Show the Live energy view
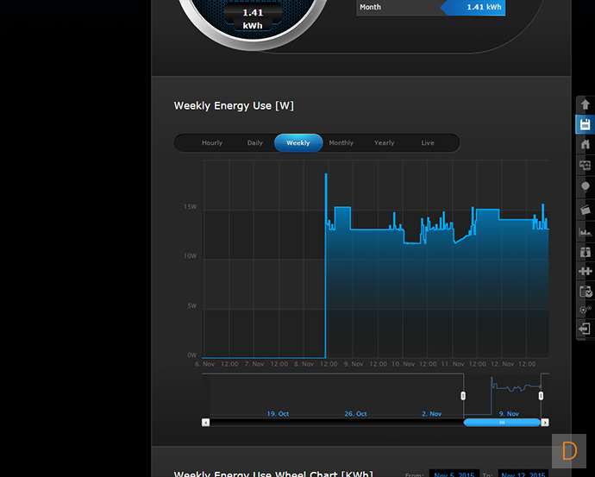 coord(428,143)
